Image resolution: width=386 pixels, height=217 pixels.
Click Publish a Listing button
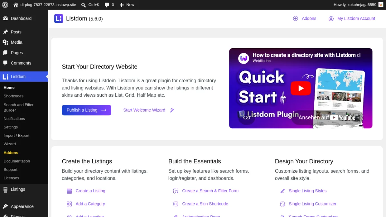(87, 110)
